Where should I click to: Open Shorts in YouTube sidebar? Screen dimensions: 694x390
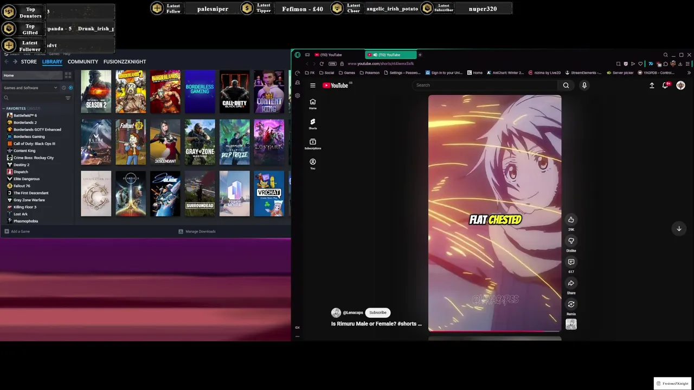pyautogui.click(x=313, y=123)
